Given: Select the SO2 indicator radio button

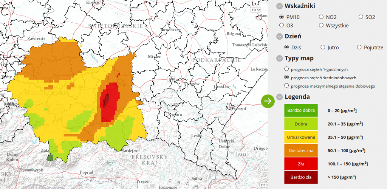Looking at the screenshot, I should (x=361, y=17).
